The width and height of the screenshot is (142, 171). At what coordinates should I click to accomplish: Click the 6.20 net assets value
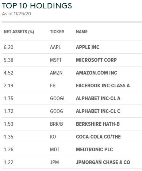tap(8, 47)
